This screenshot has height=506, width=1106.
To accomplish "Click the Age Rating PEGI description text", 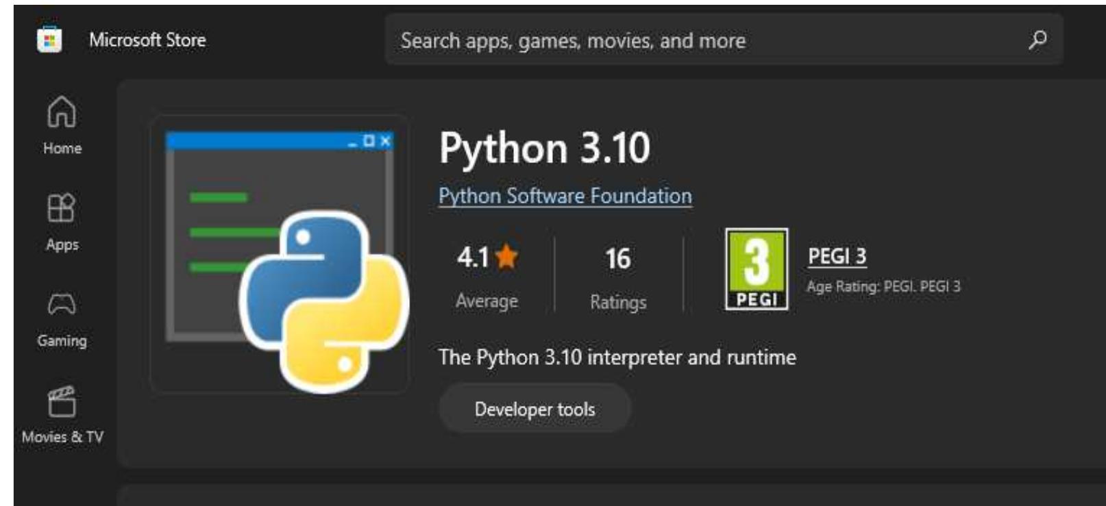I will pos(883,286).
